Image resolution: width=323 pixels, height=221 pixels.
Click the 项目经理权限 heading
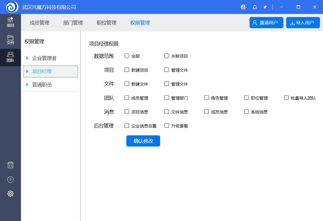tap(104, 44)
